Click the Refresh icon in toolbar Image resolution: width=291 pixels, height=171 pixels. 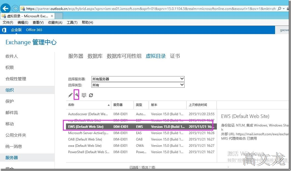pyautogui.click(x=91, y=95)
